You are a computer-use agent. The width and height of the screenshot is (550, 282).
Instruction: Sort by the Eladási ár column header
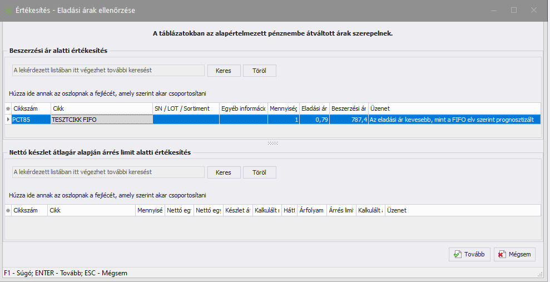pos(314,108)
